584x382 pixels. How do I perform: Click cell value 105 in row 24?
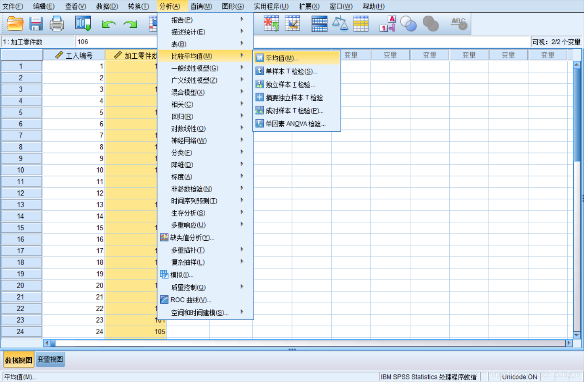[x=136, y=331]
